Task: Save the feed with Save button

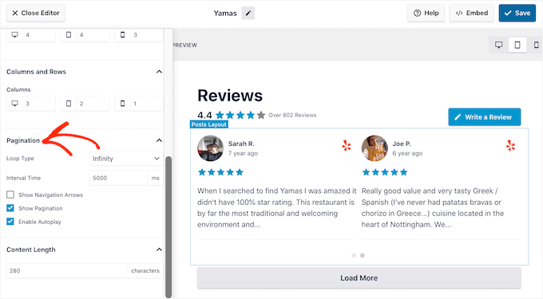Action: coord(517,13)
